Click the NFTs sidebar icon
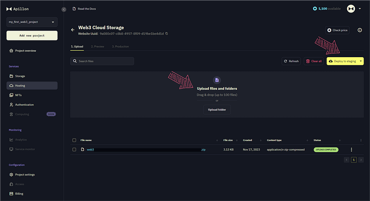Screen dimensions: 370x201 (11, 95)
